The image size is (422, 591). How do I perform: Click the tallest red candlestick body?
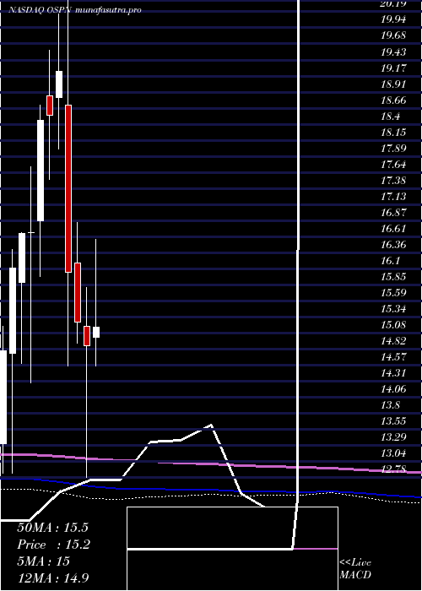click(x=68, y=188)
